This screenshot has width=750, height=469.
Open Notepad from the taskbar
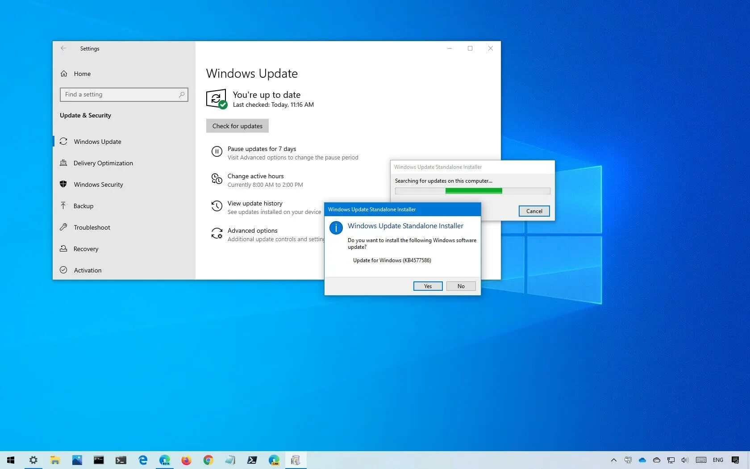click(x=230, y=460)
